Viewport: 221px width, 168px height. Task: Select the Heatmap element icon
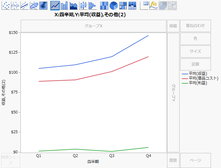(104, 6)
